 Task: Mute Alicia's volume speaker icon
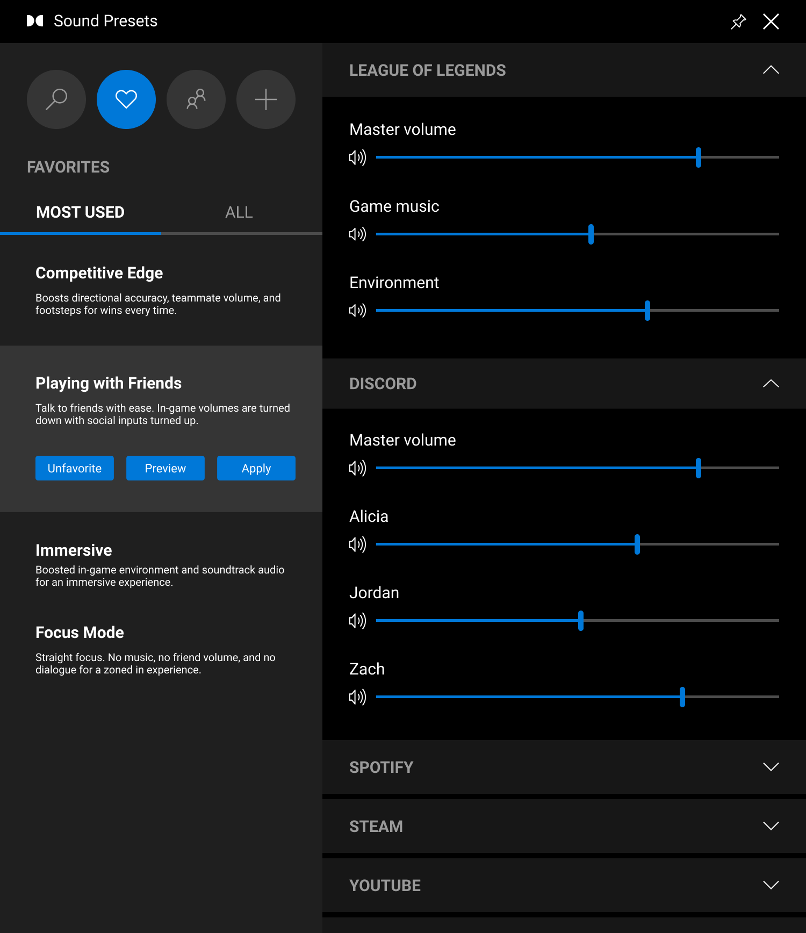357,544
